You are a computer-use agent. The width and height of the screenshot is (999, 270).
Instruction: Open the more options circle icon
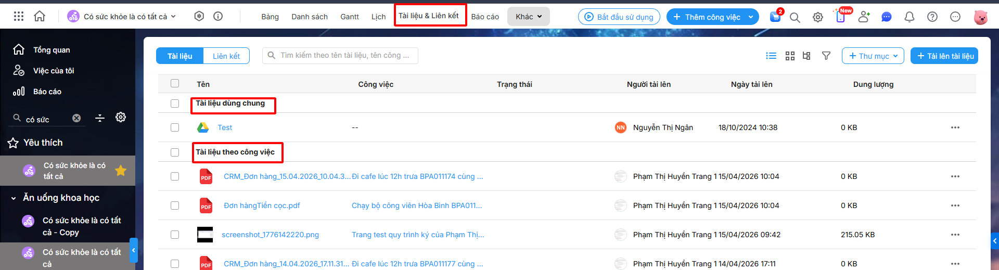click(955, 17)
